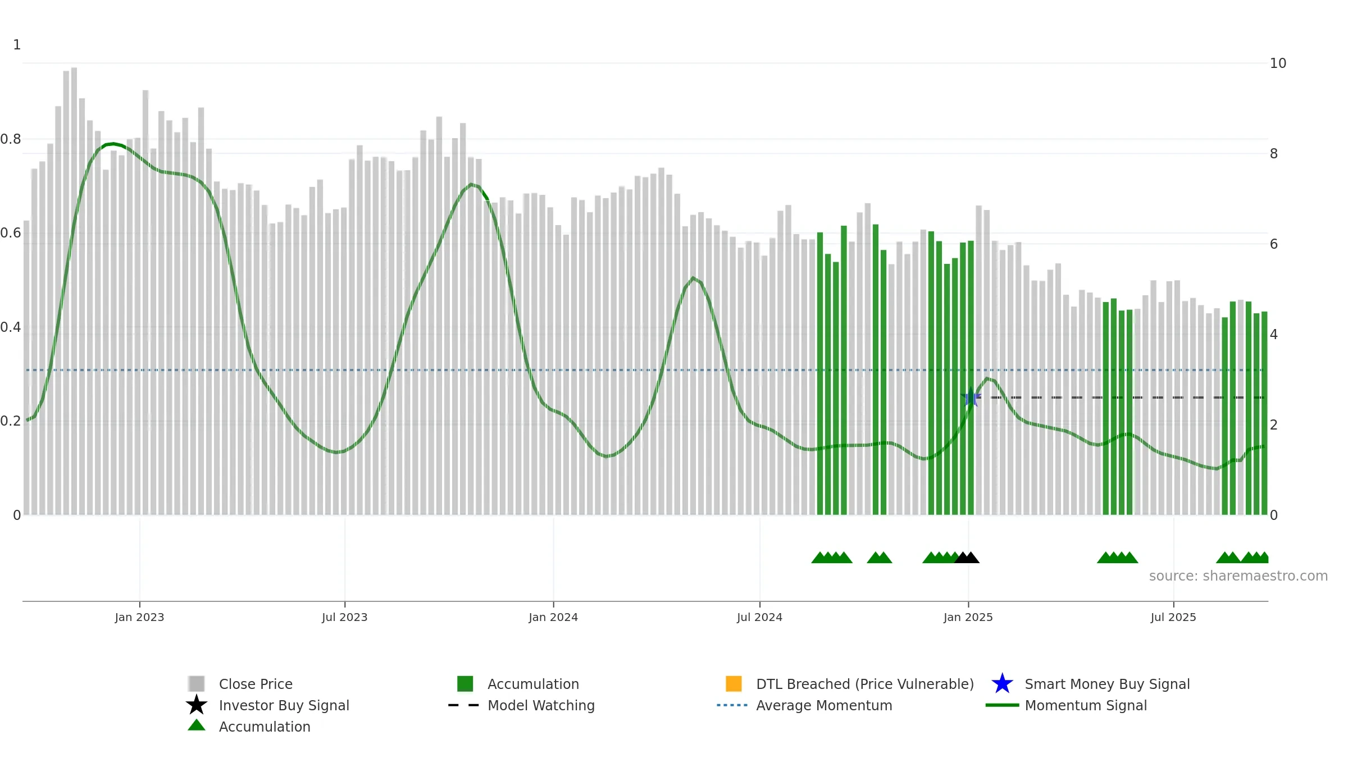Click the Model Watching dashed line icon
1348x758 pixels.
pyautogui.click(x=463, y=705)
